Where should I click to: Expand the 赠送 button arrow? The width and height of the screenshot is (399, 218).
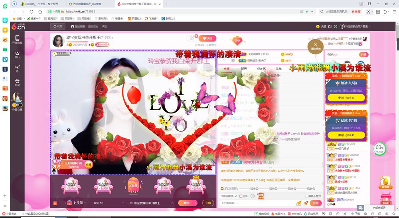click(x=196, y=203)
